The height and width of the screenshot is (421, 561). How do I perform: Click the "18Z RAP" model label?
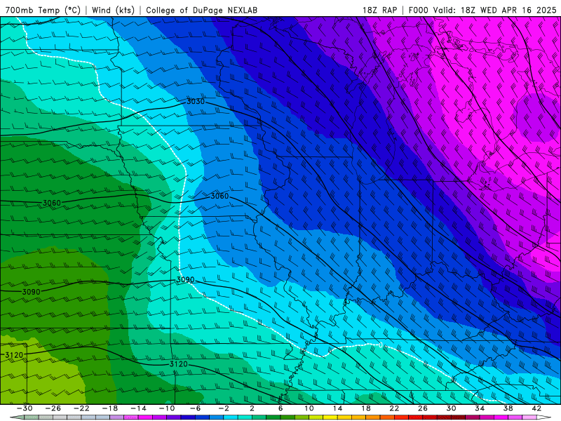[379, 10]
